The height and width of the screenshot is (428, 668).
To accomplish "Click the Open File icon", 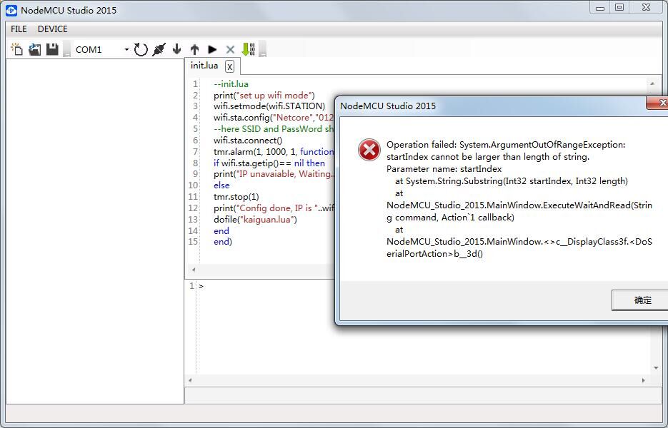I will pyautogui.click(x=34, y=49).
